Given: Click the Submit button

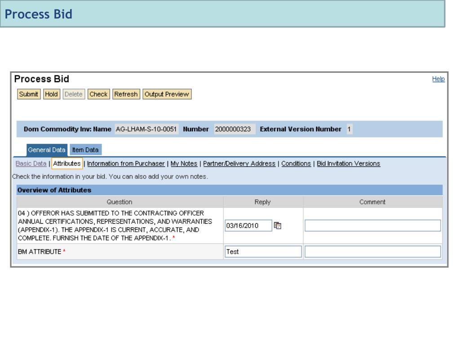Looking at the screenshot, I should tap(29, 94).
